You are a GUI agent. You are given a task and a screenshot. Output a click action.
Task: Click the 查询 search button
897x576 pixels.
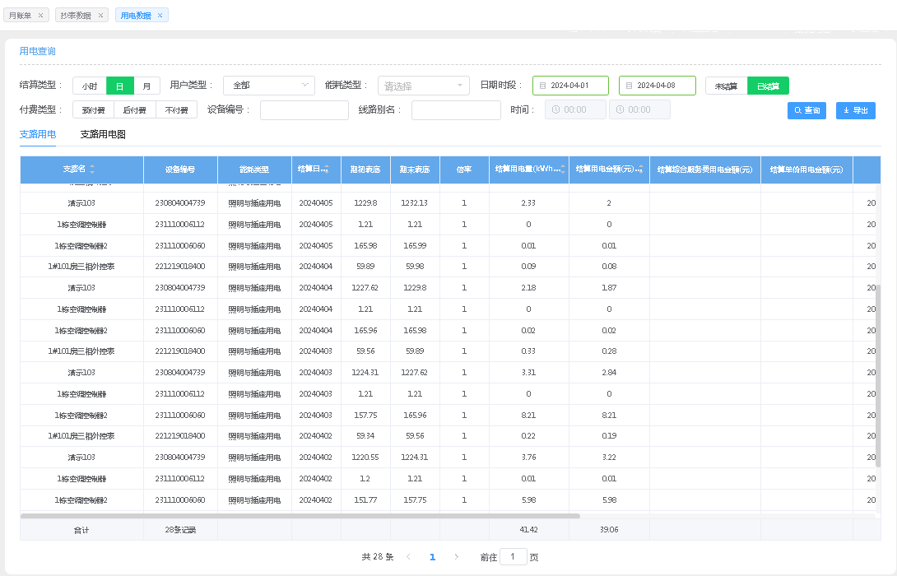pos(806,110)
